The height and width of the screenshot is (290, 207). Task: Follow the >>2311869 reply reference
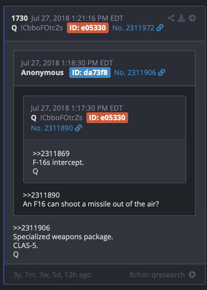(51, 153)
